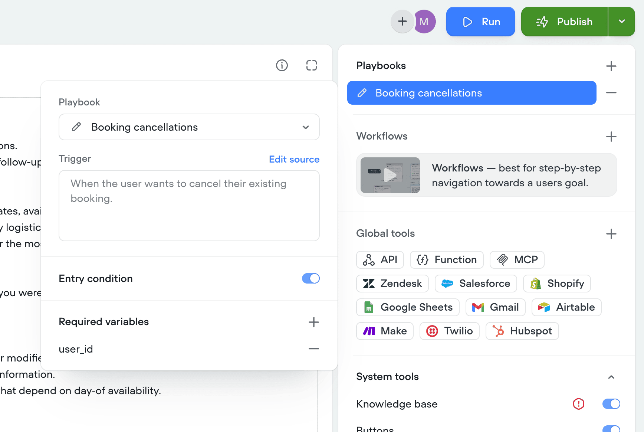Open the Publish options dropdown arrow
The width and height of the screenshot is (644, 432).
point(622,22)
